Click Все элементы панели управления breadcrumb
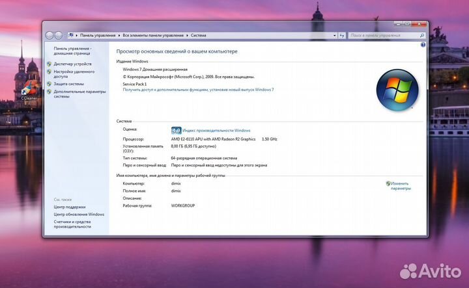The width and height of the screenshot is (469, 288). [x=153, y=35]
